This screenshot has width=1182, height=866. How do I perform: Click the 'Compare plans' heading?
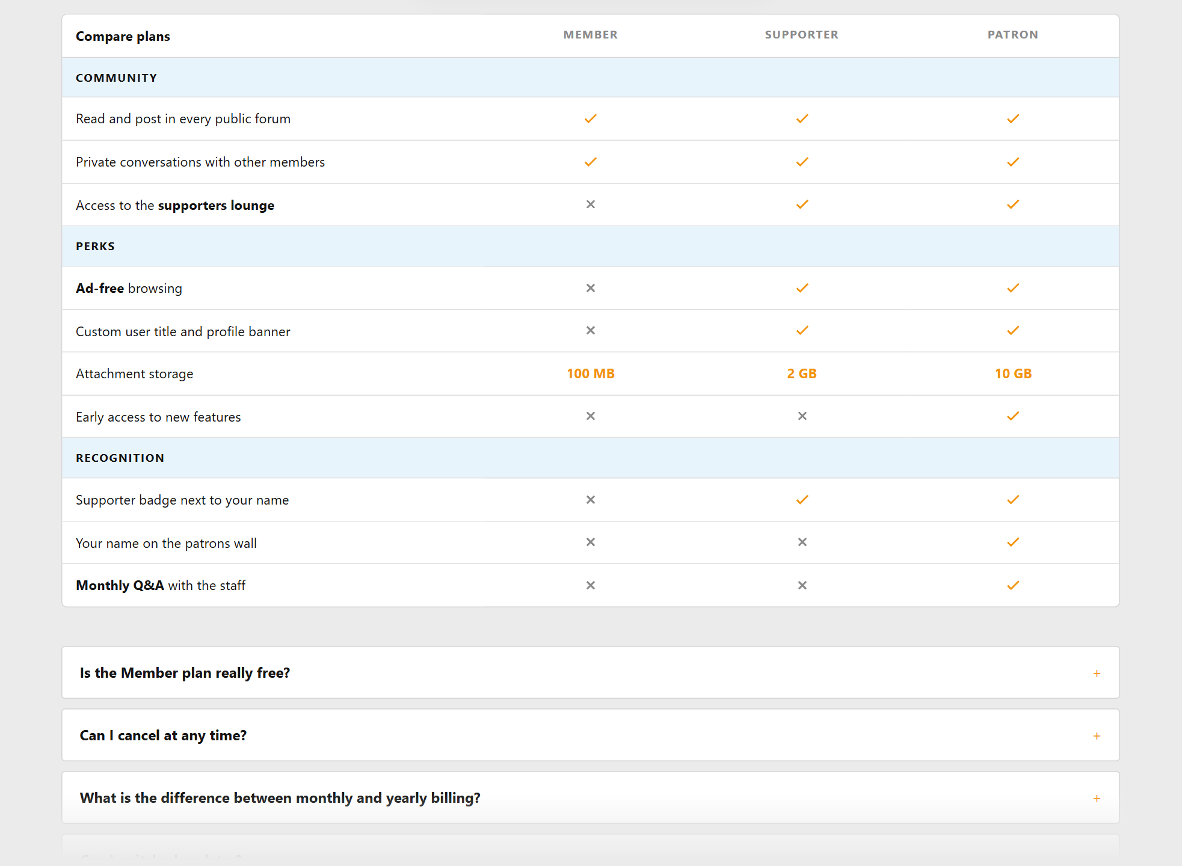123,37
